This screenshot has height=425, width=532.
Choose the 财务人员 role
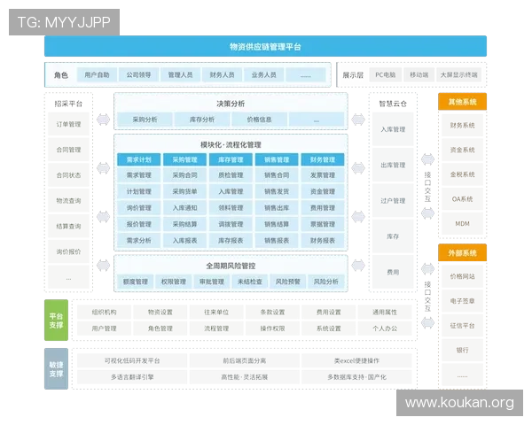(222, 75)
